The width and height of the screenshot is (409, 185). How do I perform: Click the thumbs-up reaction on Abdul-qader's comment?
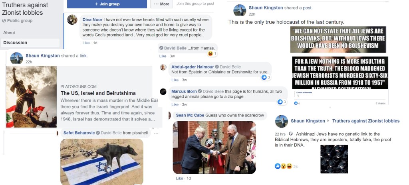(x=264, y=77)
